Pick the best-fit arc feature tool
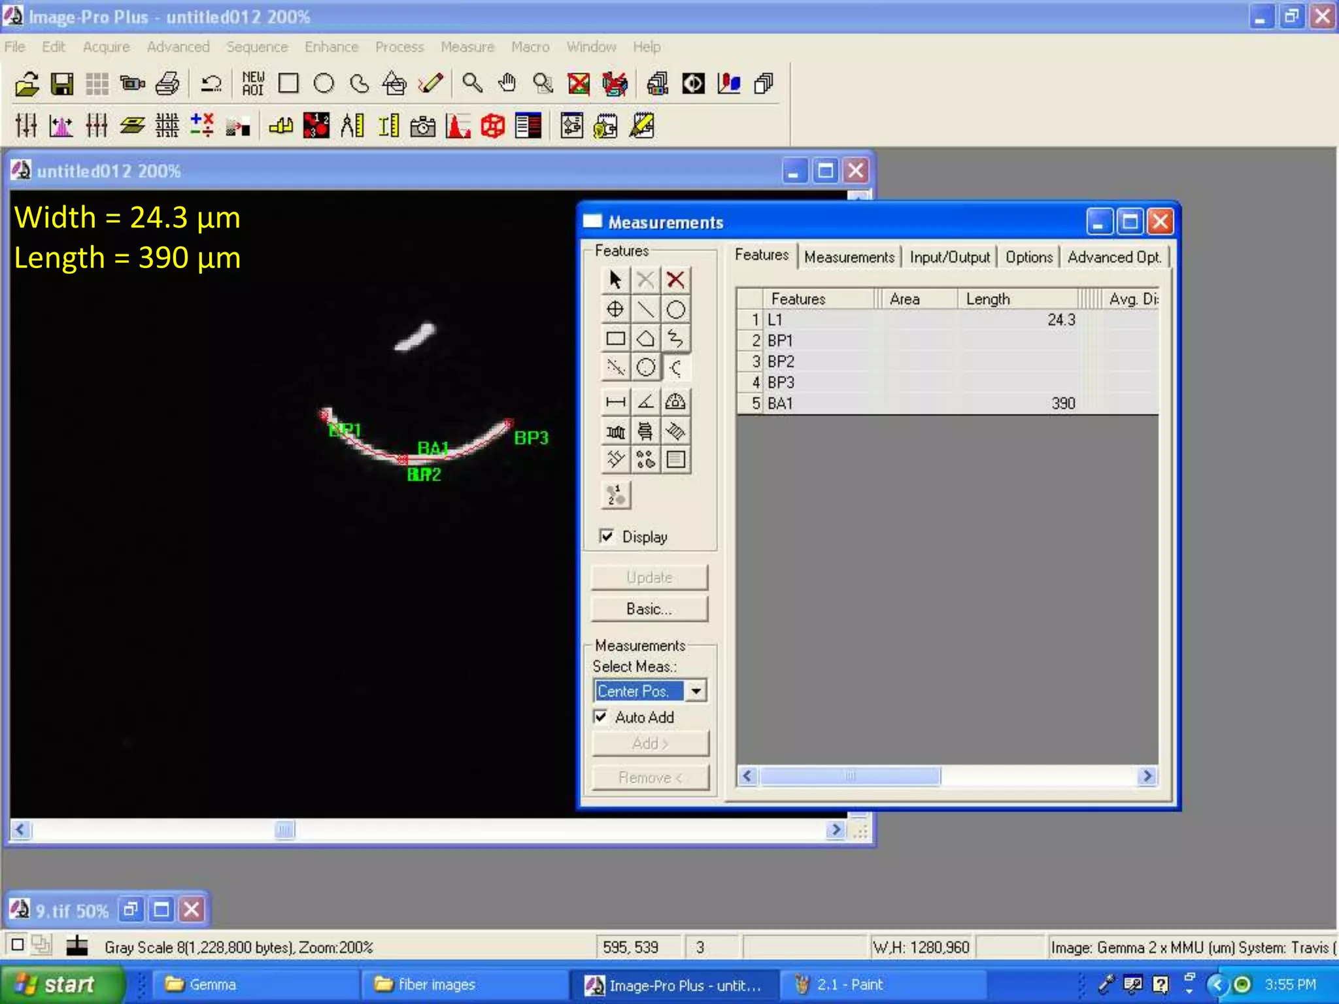Viewport: 1339px width, 1004px height. (x=676, y=367)
